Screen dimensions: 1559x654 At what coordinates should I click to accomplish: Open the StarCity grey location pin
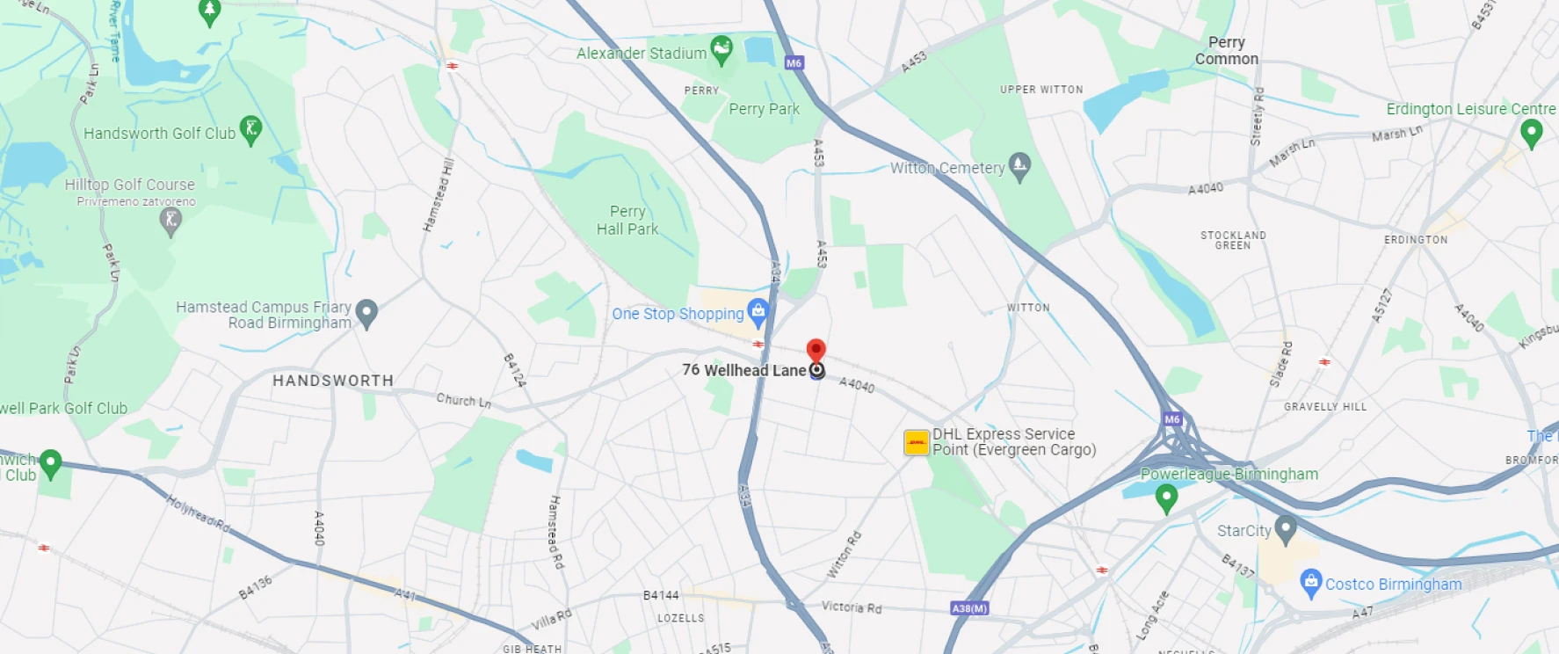pos(1286,529)
